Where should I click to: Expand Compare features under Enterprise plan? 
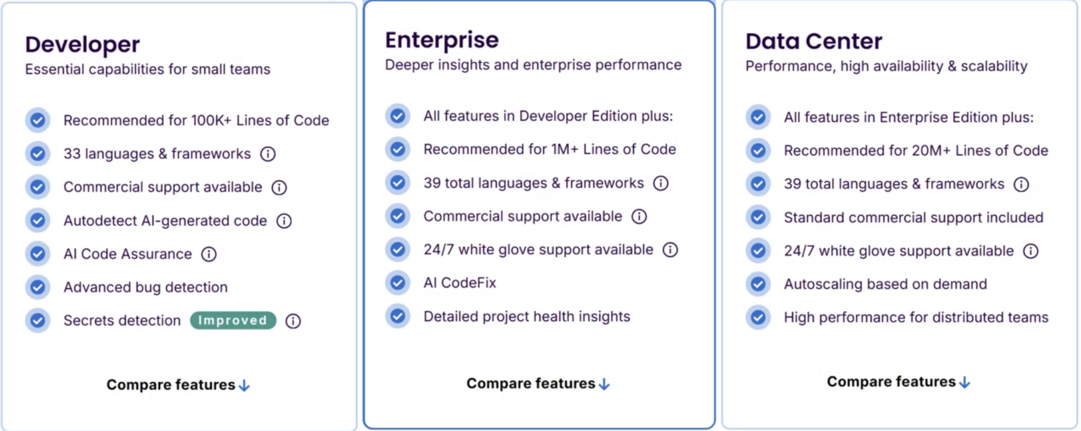[538, 384]
